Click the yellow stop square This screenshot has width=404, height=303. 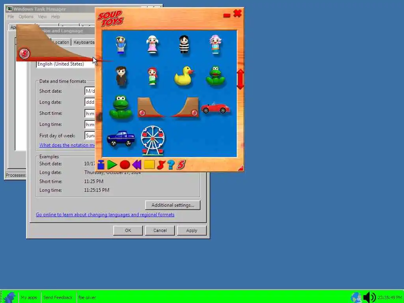pyautogui.click(x=149, y=165)
